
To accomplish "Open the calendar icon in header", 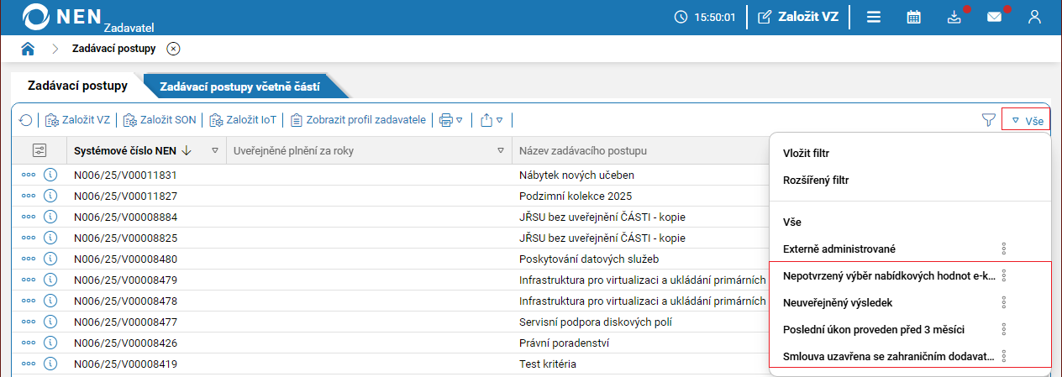I will click(914, 17).
